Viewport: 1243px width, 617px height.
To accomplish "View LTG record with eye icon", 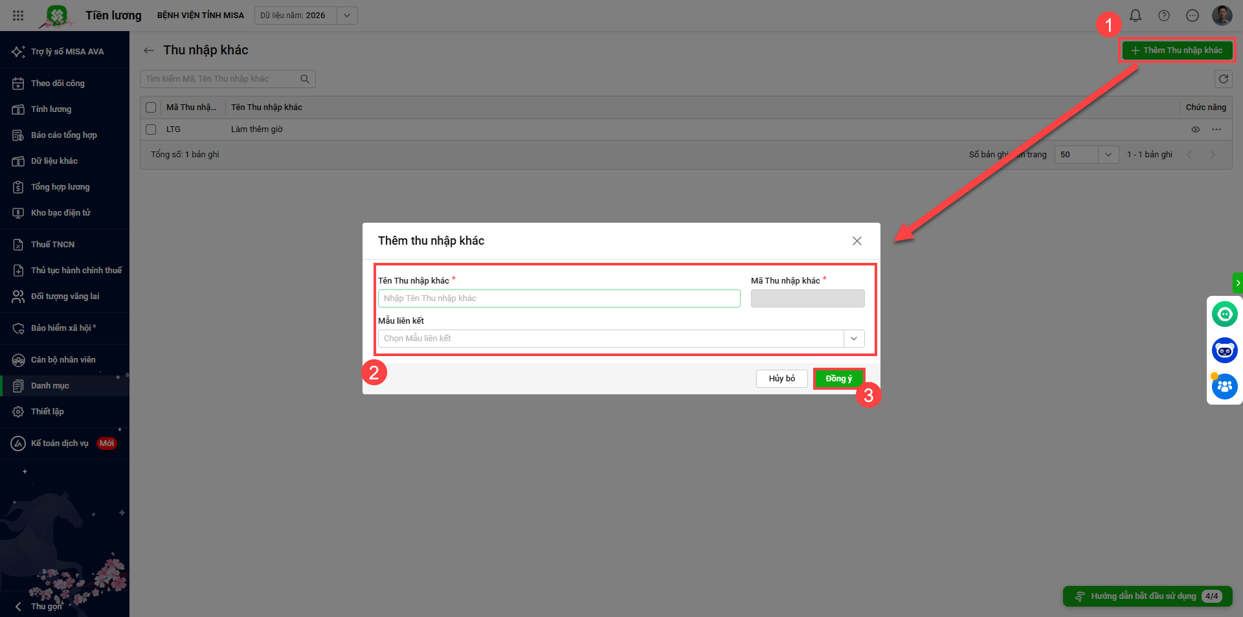I will pos(1196,129).
